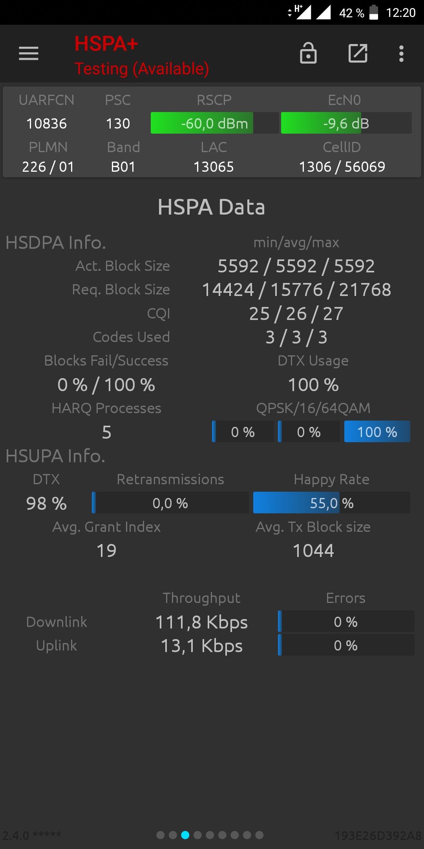The image size is (424, 849).
Task: Tap the export share icon
Action: (x=358, y=53)
